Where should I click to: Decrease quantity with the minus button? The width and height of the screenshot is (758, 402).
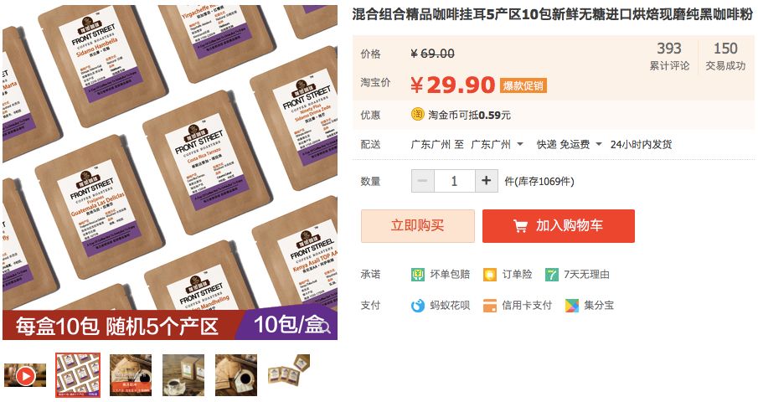click(x=422, y=181)
